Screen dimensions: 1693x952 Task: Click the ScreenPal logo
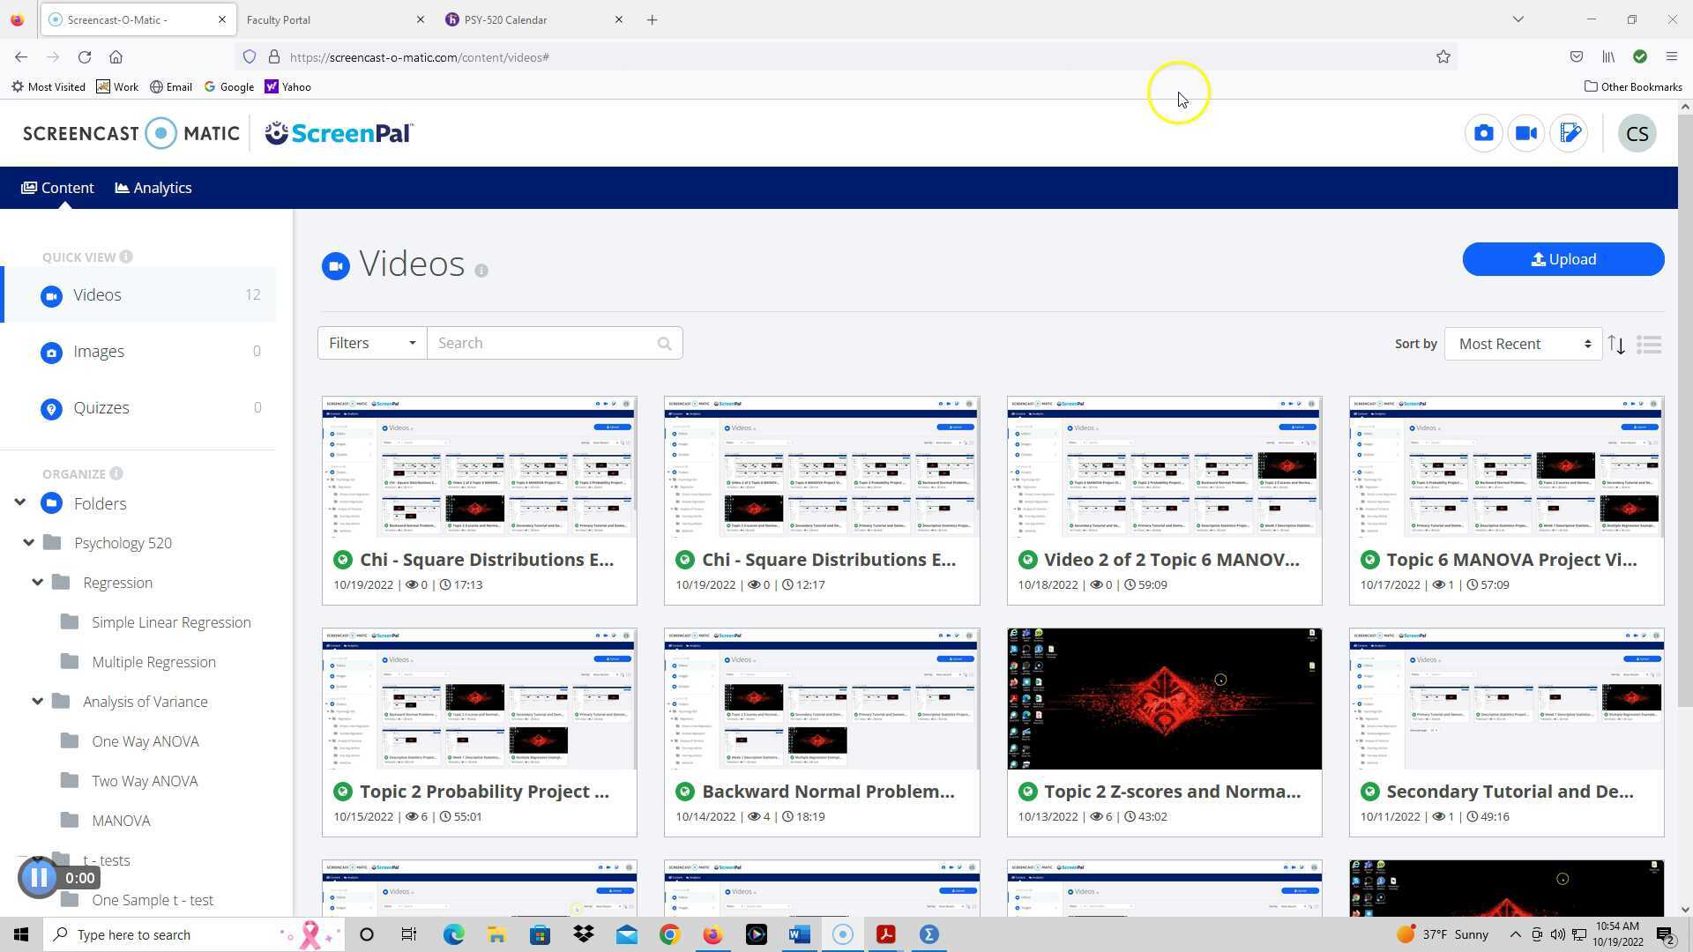click(339, 134)
